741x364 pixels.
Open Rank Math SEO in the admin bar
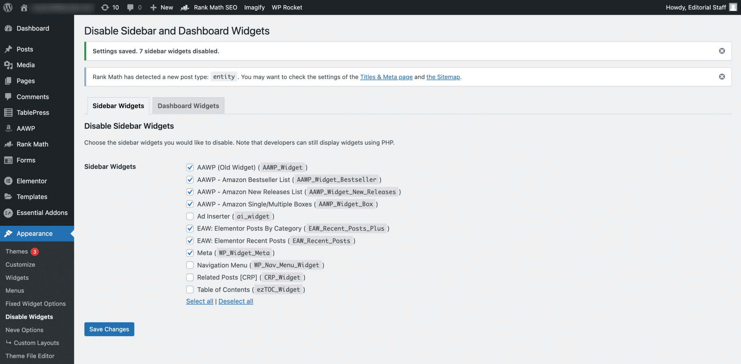(x=215, y=7)
